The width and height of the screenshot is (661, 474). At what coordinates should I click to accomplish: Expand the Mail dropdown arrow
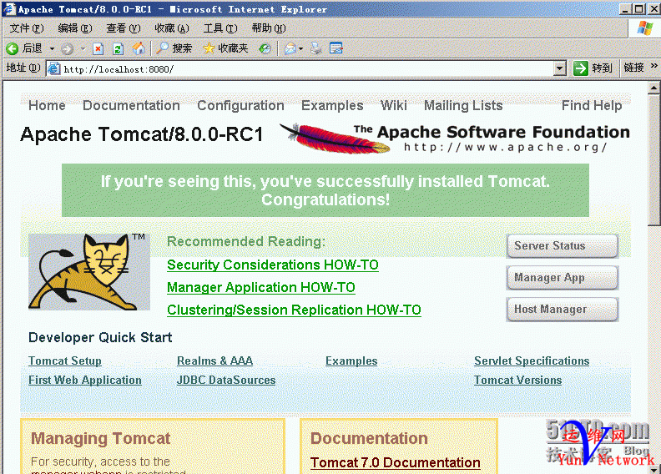[300, 49]
